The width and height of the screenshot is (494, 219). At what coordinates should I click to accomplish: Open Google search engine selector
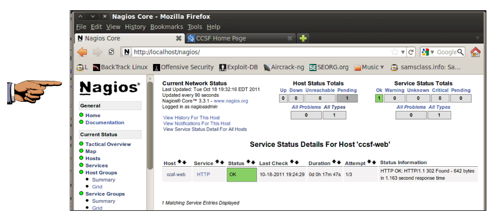(428, 52)
